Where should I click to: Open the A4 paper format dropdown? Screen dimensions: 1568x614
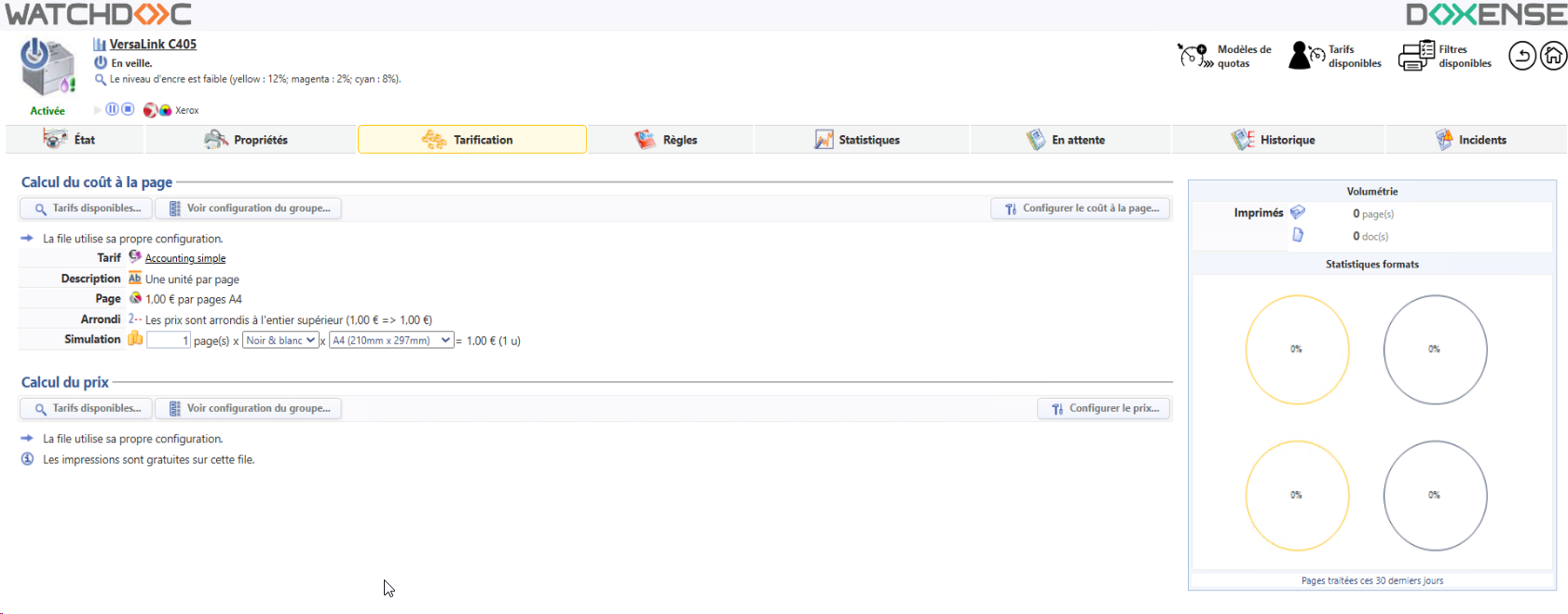(x=391, y=341)
